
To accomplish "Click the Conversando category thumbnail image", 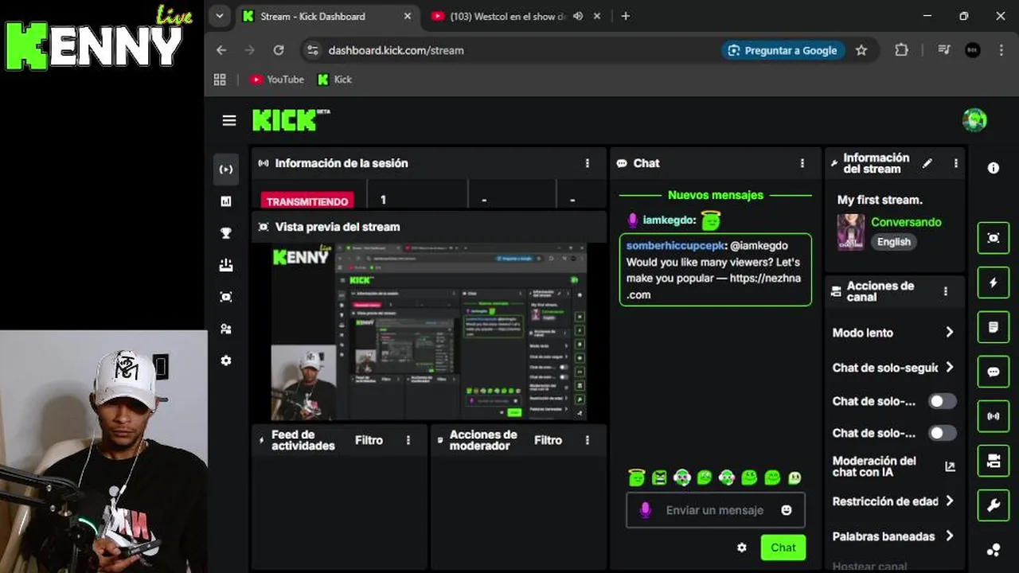I will click(x=850, y=232).
